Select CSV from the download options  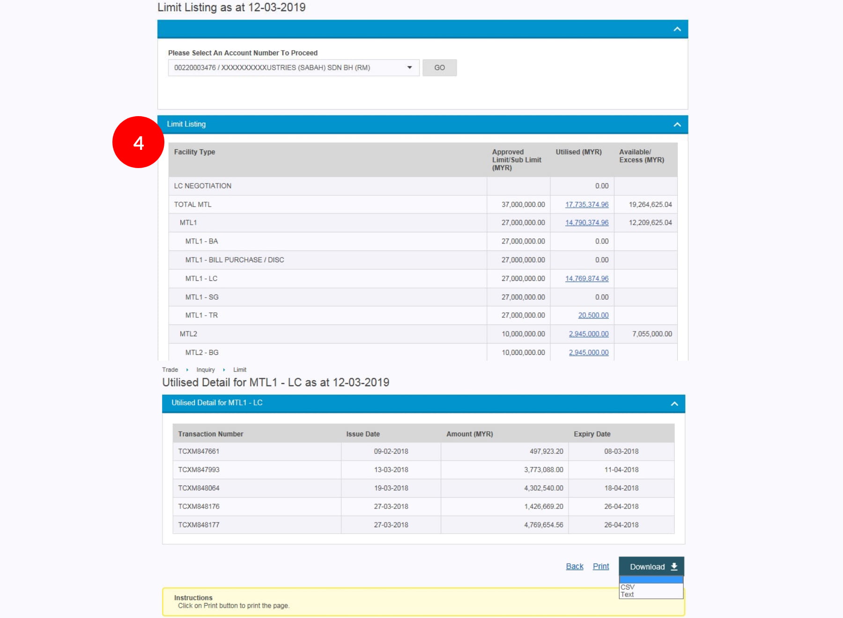[628, 587]
